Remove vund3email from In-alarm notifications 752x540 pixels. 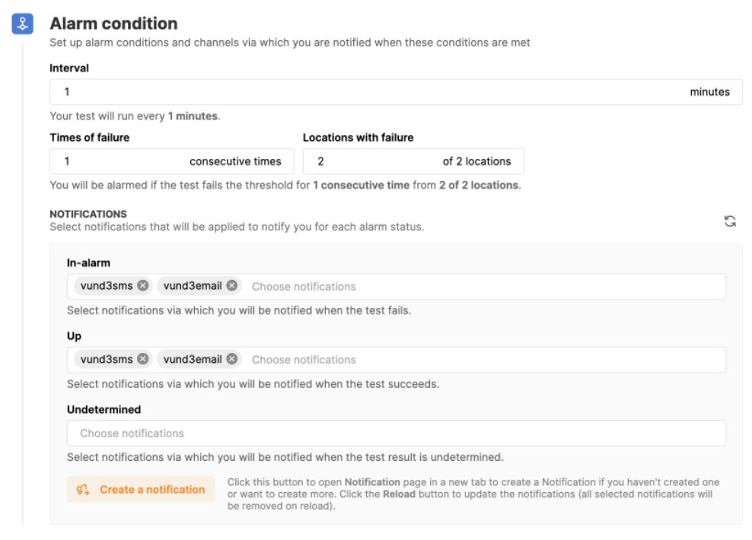pos(232,286)
